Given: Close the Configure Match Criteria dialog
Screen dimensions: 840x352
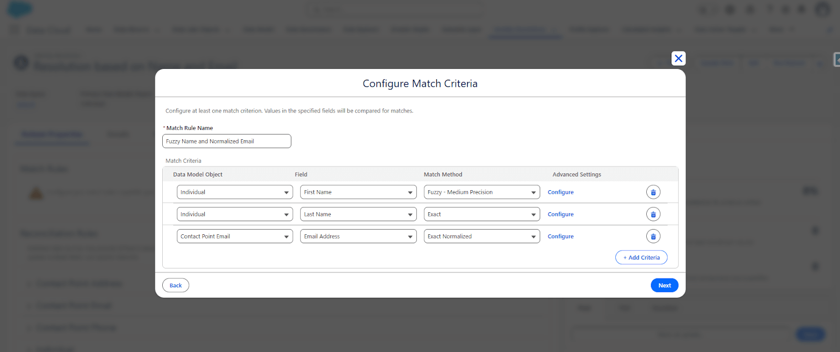Looking at the screenshot, I should [x=678, y=58].
